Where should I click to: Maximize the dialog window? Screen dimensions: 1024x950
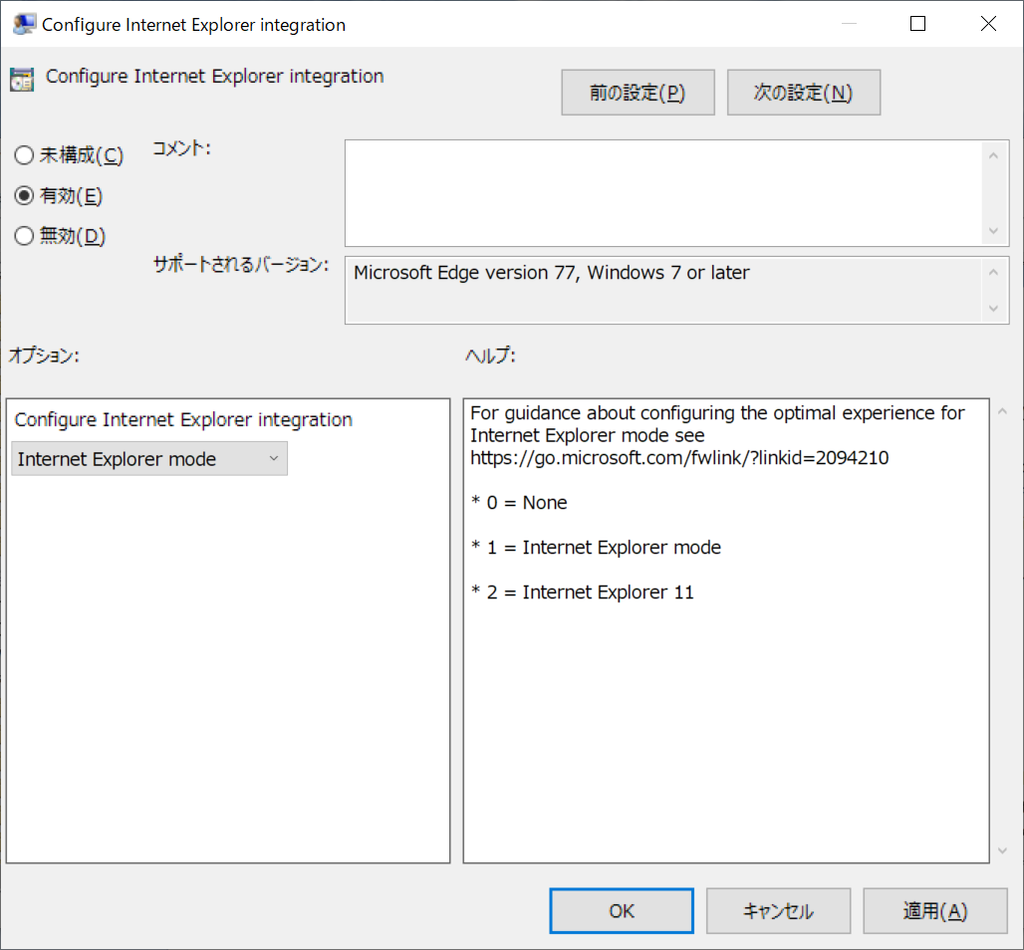(x=917, y=24)
